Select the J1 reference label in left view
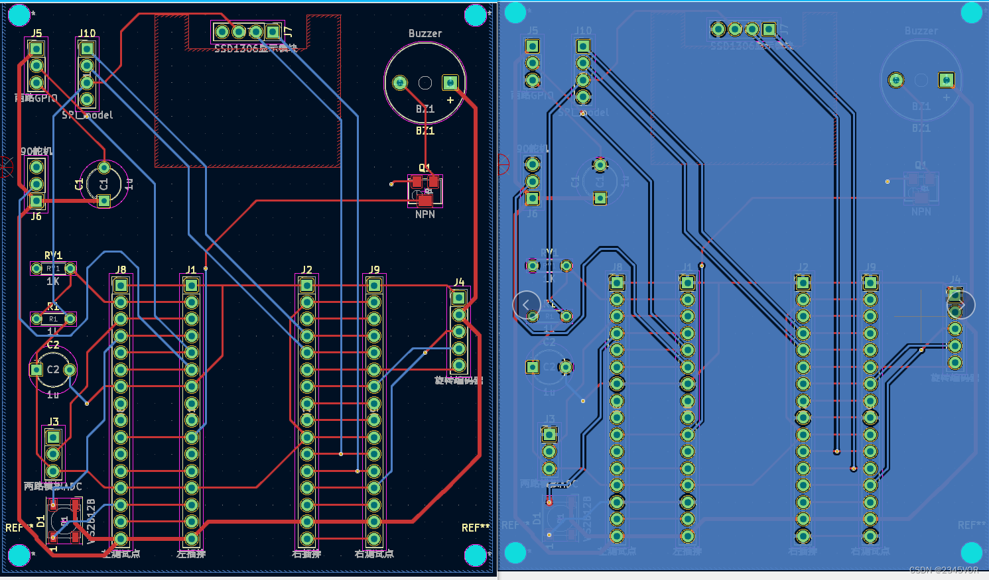This screenshot has width=989, height=580. (191, 270)
